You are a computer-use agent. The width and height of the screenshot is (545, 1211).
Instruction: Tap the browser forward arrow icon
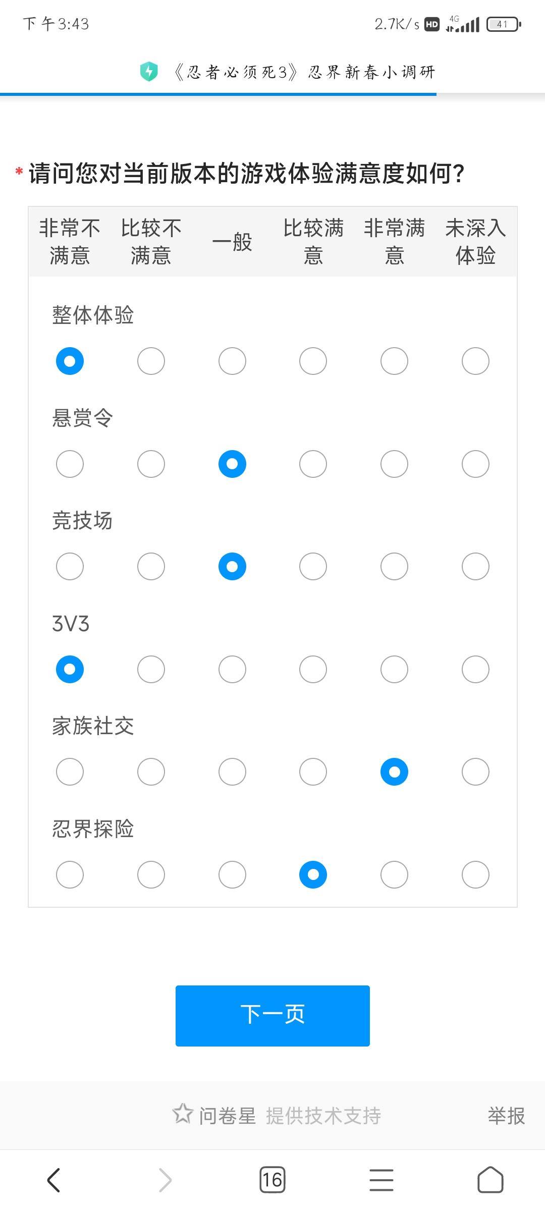tap(165, 1180)
